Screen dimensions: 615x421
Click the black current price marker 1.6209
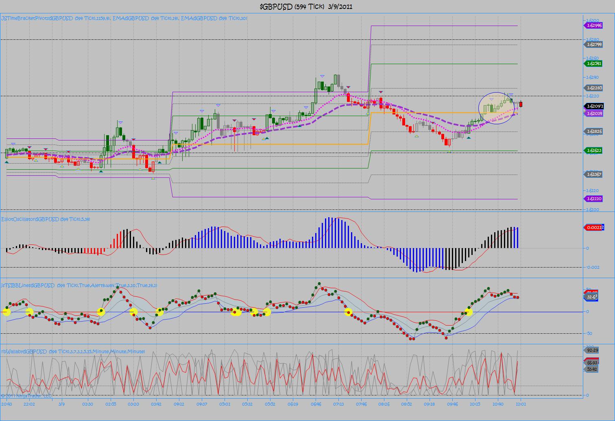(x=594, y=106)
